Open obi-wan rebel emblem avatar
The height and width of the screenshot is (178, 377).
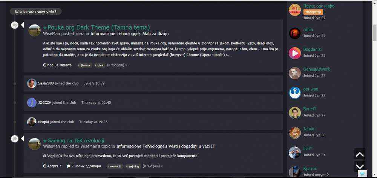(x=295, y=93)
